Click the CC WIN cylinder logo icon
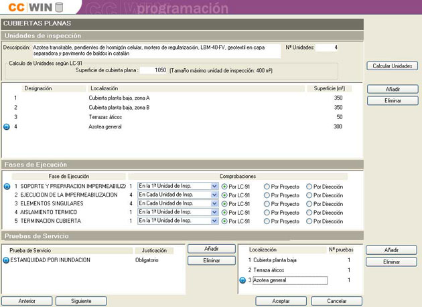This screenshot has width=422, height=307. click(59, 7)
